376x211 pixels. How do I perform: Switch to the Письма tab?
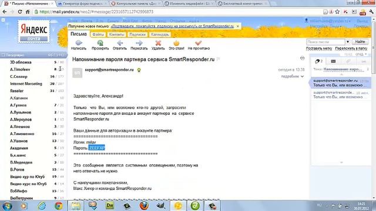click(x=79, y=34)
